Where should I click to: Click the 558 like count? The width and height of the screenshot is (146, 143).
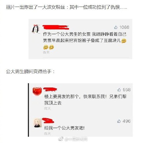127,90
